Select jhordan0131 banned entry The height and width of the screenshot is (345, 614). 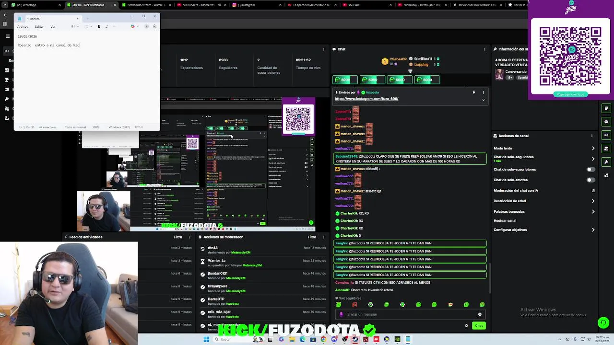coord(263,276)
